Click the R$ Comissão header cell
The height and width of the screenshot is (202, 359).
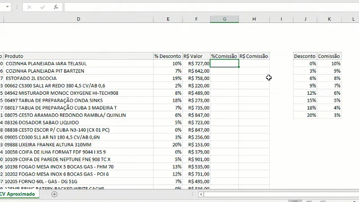[254, 56]
